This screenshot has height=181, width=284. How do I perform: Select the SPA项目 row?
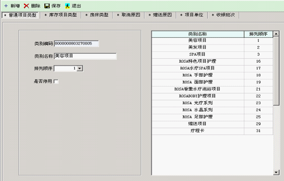[x=212, y=54]
